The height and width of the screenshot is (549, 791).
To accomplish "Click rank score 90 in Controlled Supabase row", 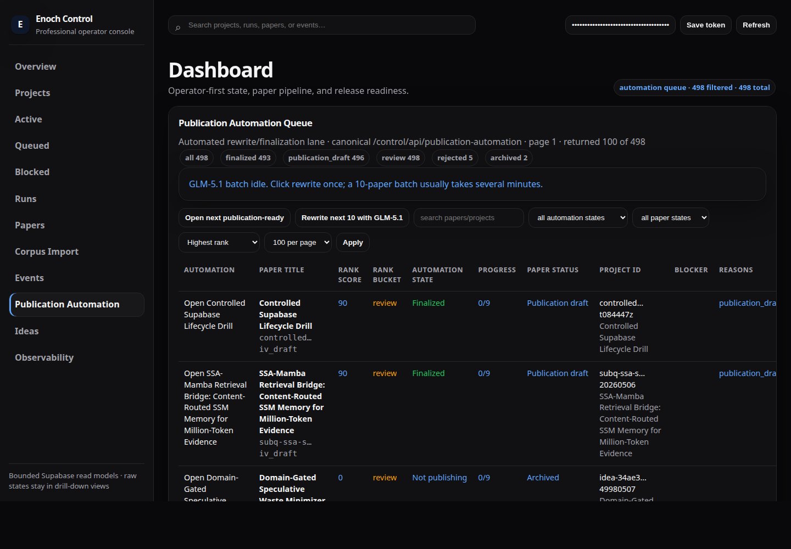I will (343, 303).
